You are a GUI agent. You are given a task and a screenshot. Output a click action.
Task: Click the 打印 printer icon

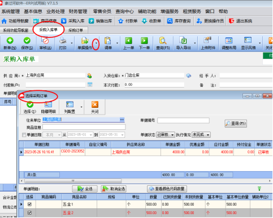[x=63, y=41]
